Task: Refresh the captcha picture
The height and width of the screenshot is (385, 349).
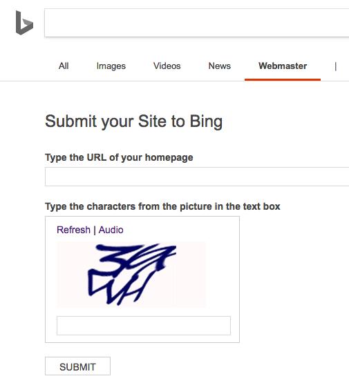Action: click(73, 230)
